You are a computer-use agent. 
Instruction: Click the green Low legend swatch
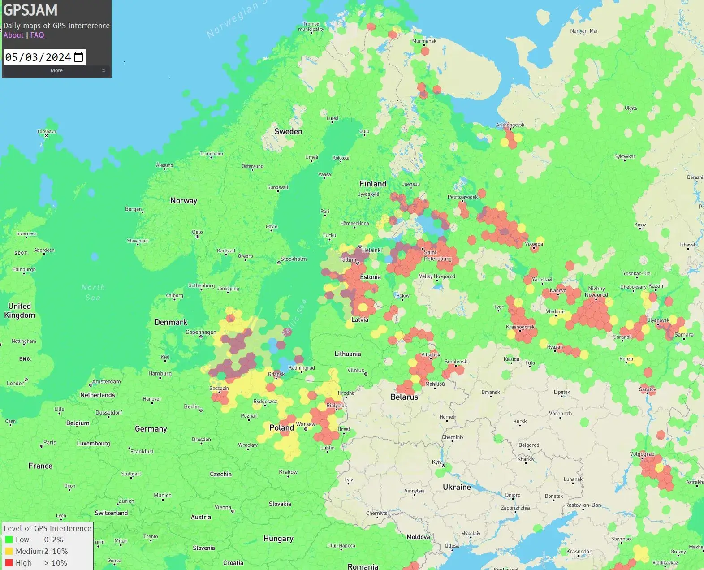pos(9,540)
